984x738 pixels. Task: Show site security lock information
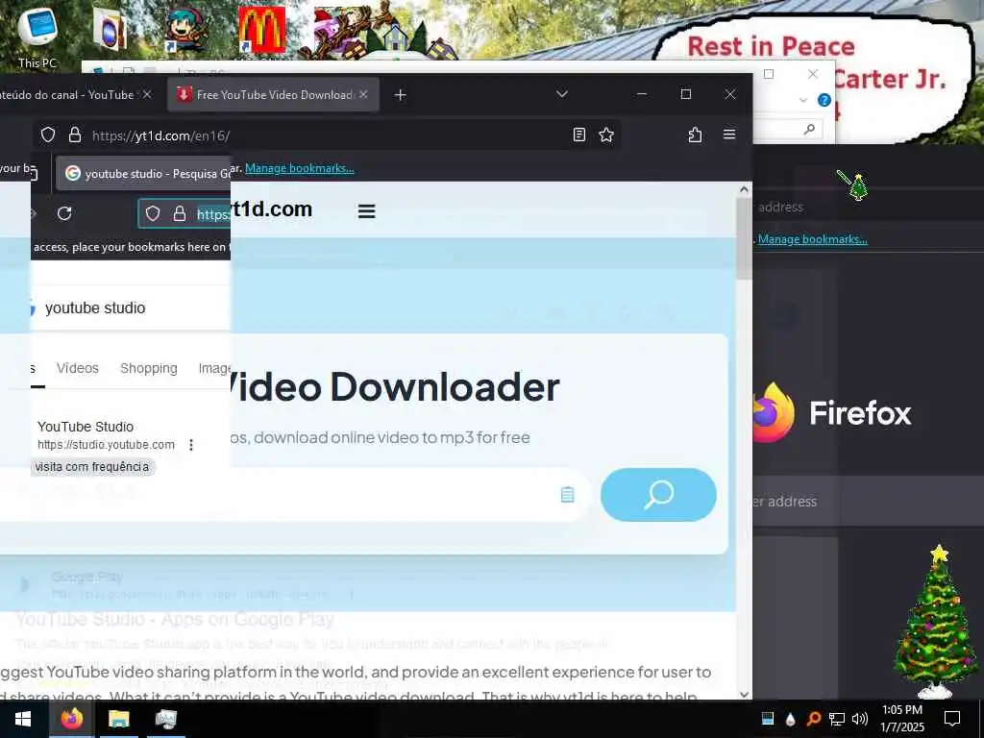click(x=75, y=135)
